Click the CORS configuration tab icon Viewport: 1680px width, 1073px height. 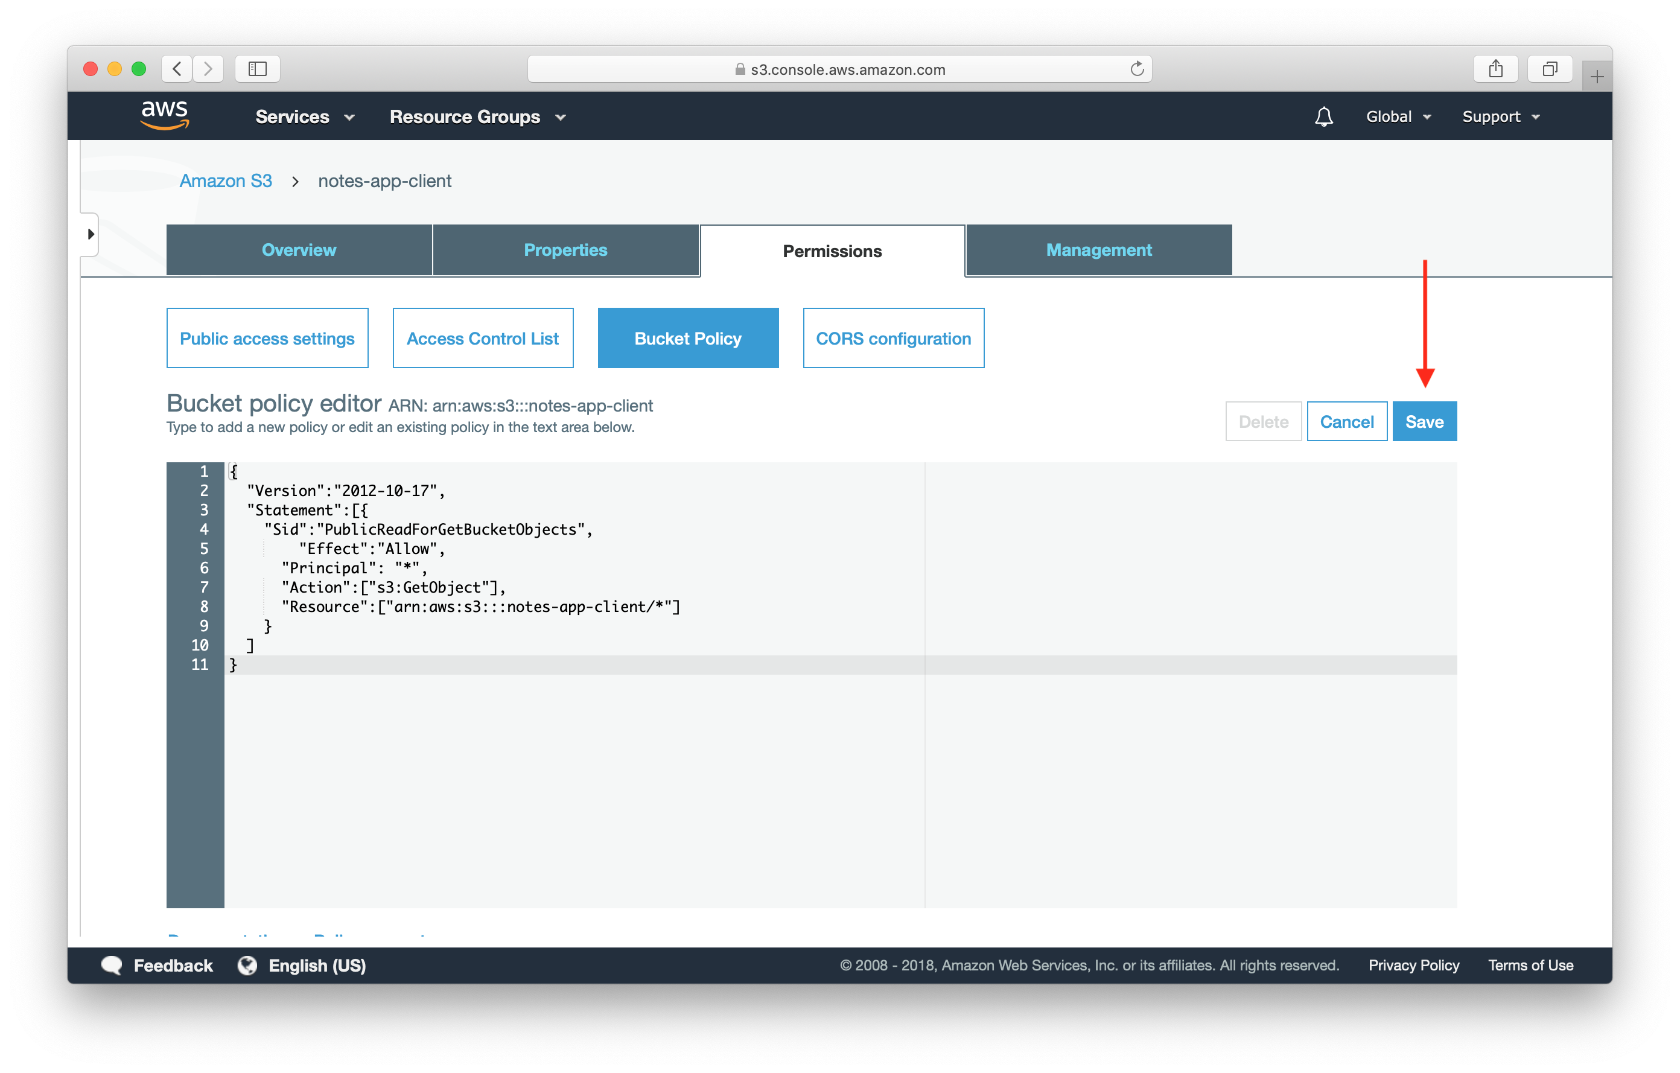point(891,337)
